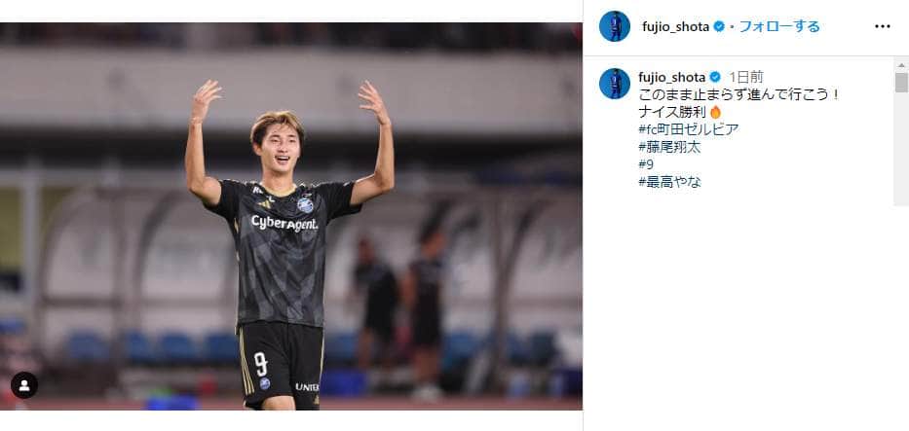Open fujio_shota username above the caption
Image resolution: width=909 pixels, height=431 pixels.
(x=672, y=77)
